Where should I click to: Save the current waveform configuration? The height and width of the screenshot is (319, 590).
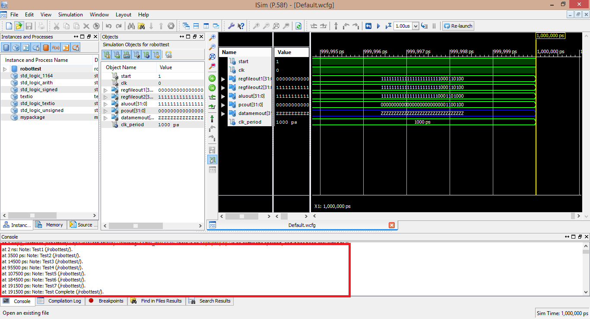[x=29, y=26]
